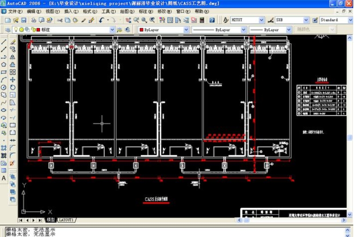Viewport: 355px width, 237px height.
Task: Toggle the layer lightbulb on/off icon
Action: (16, 30)
